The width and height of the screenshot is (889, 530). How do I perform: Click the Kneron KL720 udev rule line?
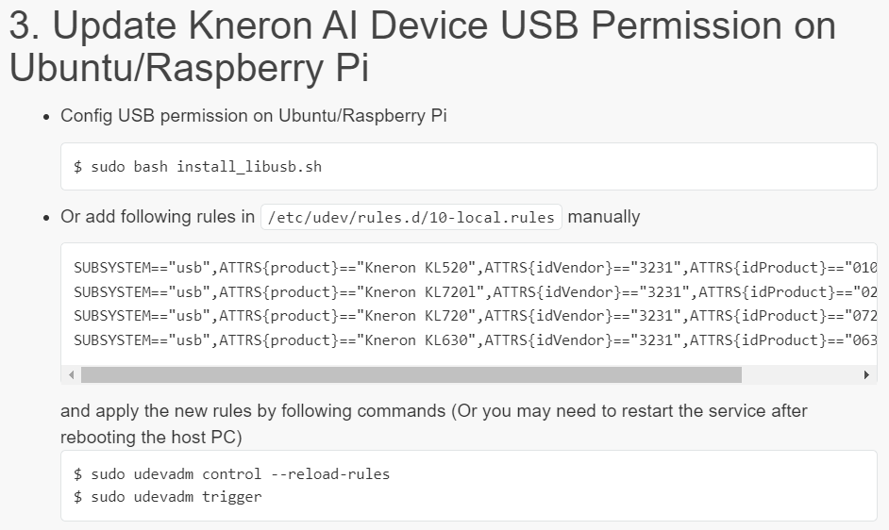[x=475, y=316]
